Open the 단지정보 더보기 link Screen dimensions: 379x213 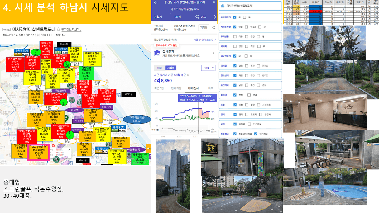tap(71, 30)
